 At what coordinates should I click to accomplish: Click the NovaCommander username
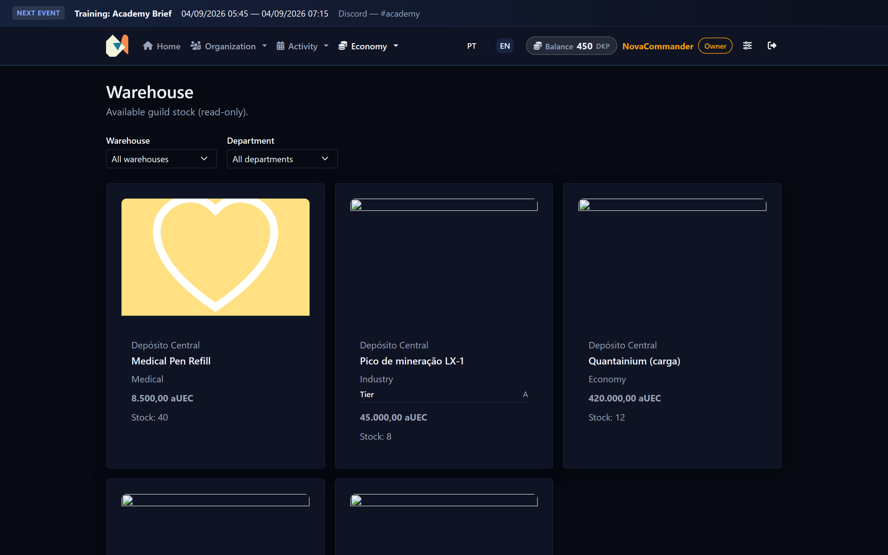(x=658, y=46)
